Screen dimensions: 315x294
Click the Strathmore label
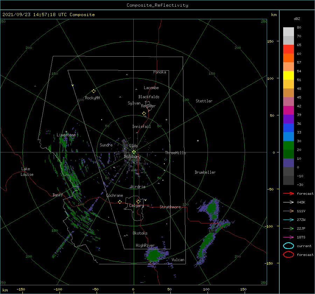[x=170, y=207]
